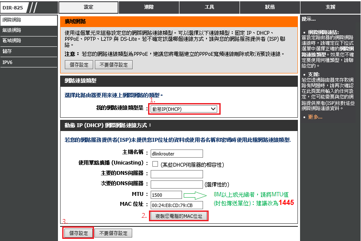361x241 pixels.
Task: Select 網際網路 in the sidebar
Action: point(28,20)
